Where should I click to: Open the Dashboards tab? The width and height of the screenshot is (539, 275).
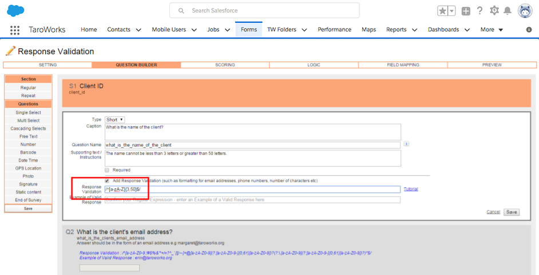click(443, 30)
